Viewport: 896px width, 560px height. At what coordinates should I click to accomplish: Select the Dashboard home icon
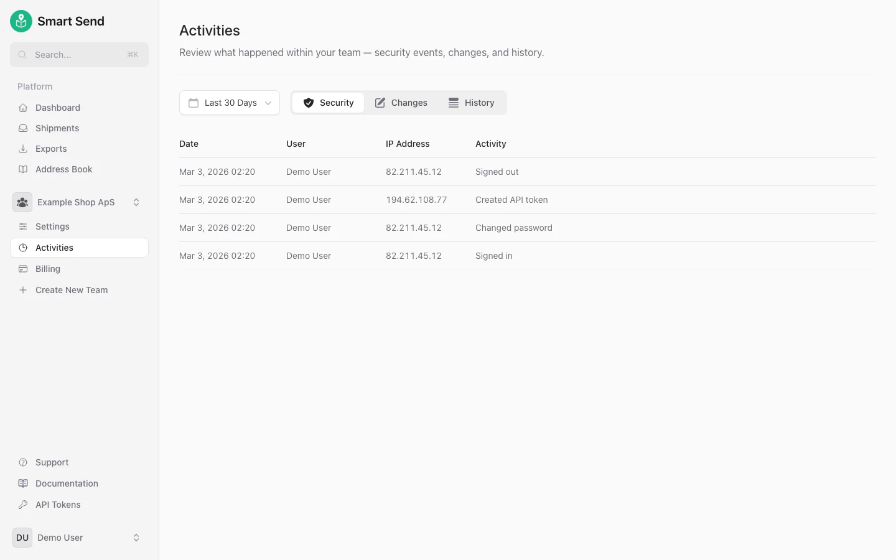pyautogui.click(x=22, y=107)
